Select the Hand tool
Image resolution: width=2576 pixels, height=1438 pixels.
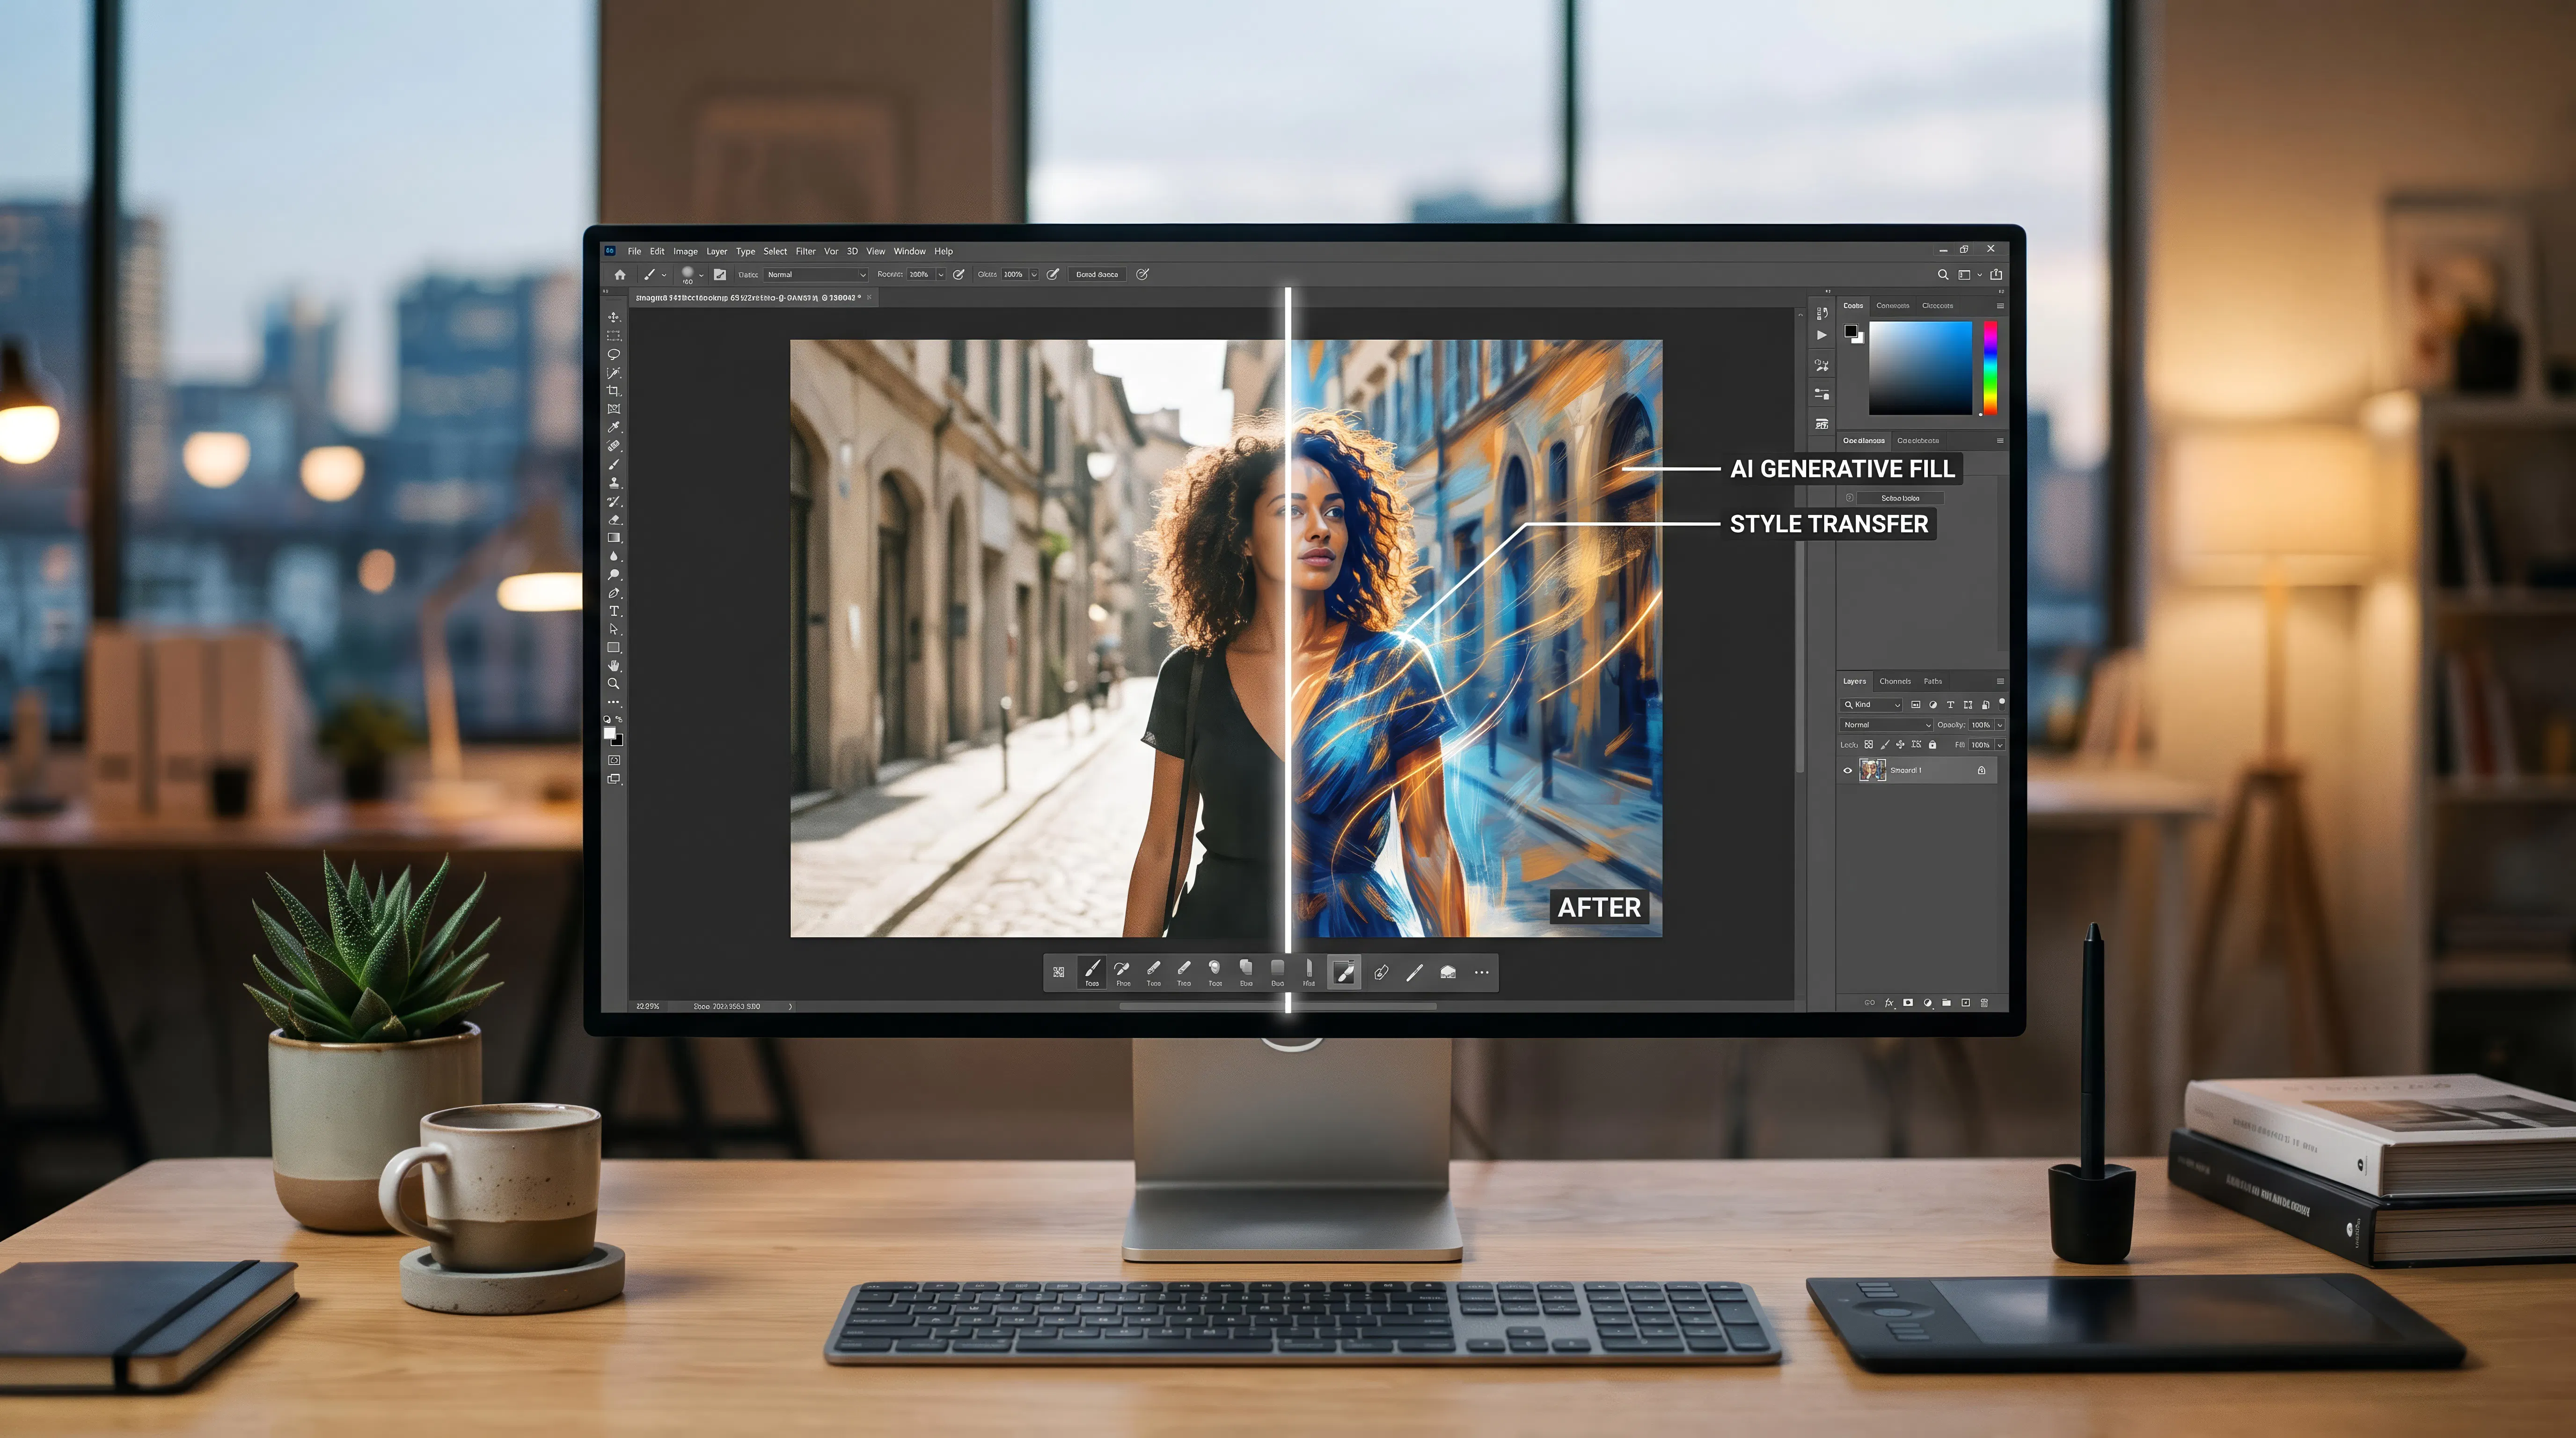pyautogui.click(x=613, y=666)
